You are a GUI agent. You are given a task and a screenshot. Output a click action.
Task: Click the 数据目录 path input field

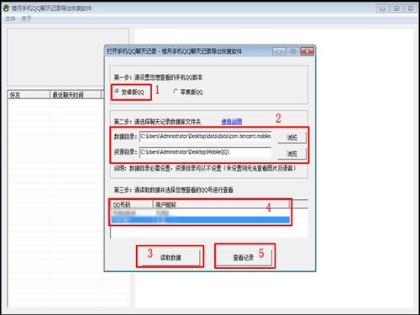point(206,136)
